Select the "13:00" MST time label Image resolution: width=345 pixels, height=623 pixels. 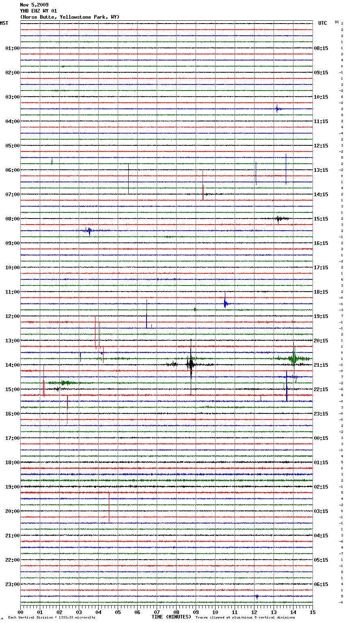(13, 341)
